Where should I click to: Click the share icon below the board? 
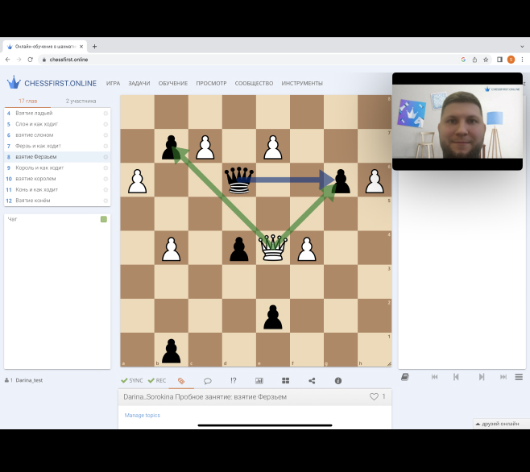click(x=312, y=380)
